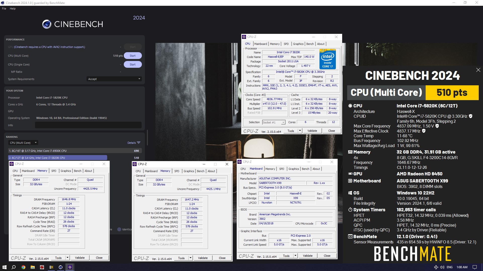Click the Details link in Ranking section
Image resolution: width=483 pixels, height=271 pixels.
pyautogui.click(x=132, y=143)
